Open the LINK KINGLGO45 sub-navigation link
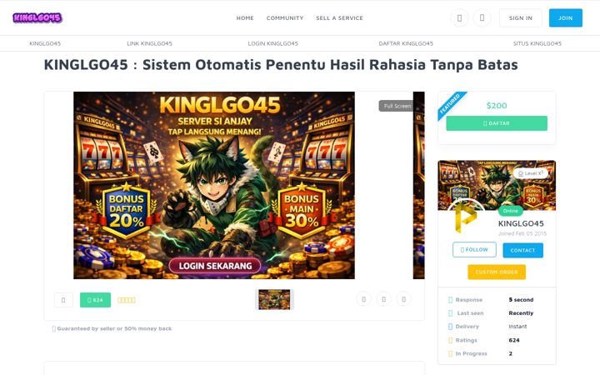 150,43
